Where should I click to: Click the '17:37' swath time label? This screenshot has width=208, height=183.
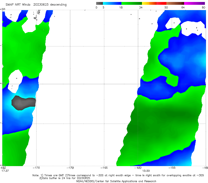[5, 171]
